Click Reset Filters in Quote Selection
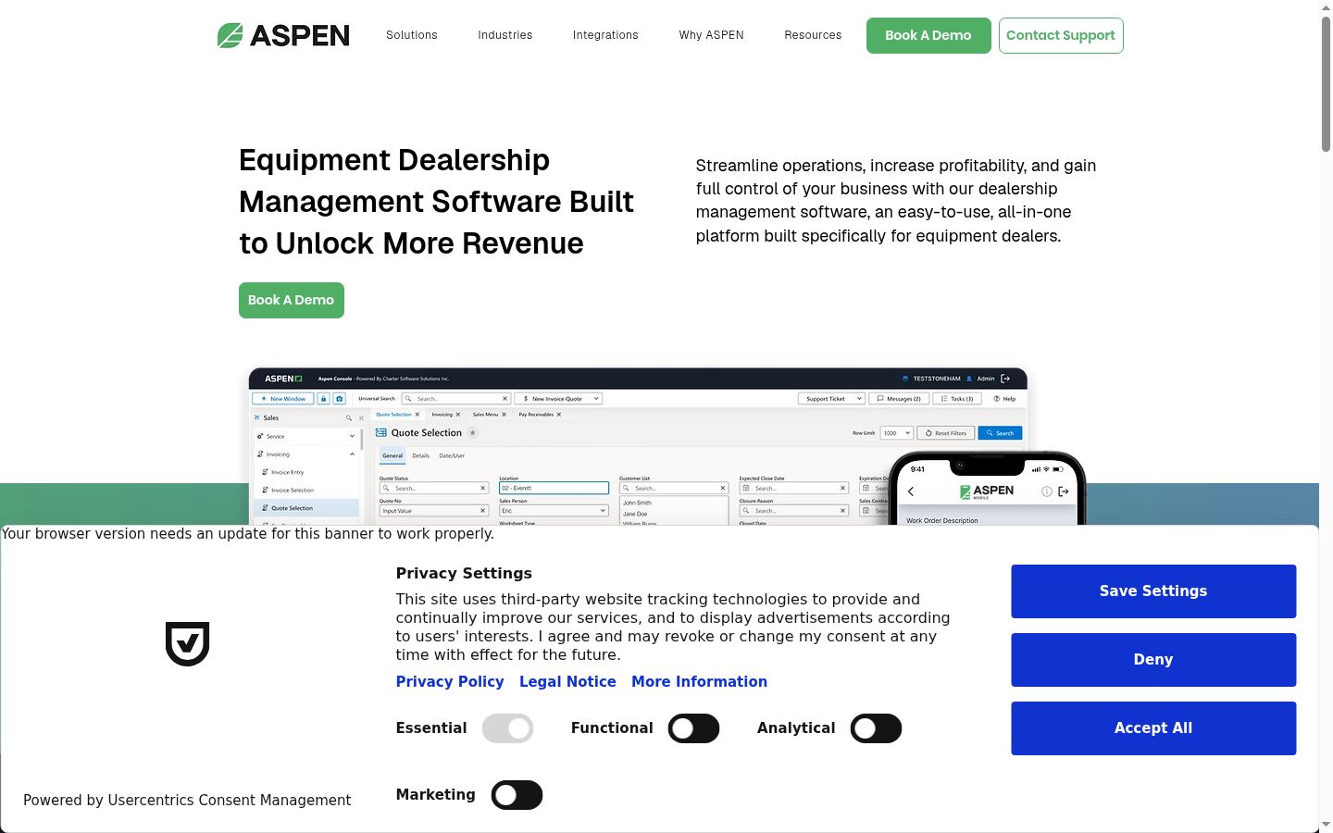 pyautogui.click(x=946, y=433)
